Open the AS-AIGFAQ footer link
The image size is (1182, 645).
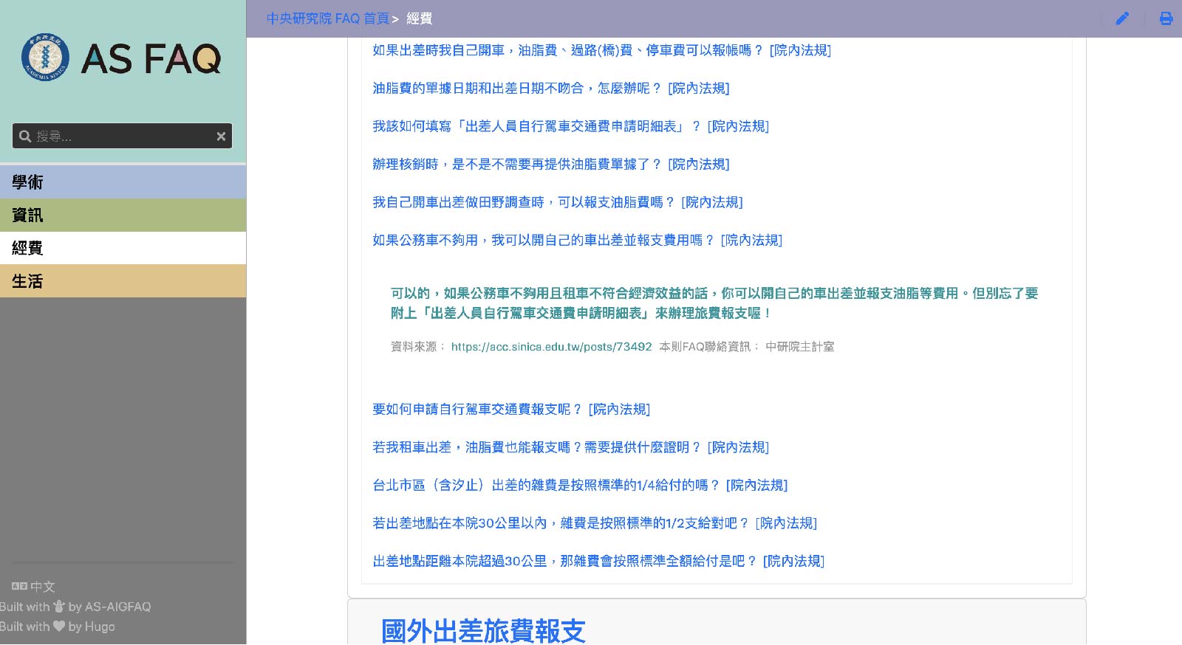(118, 607)
